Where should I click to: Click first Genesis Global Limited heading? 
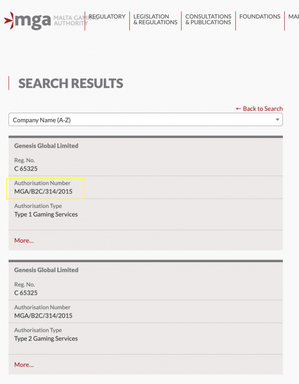(46, 146)
